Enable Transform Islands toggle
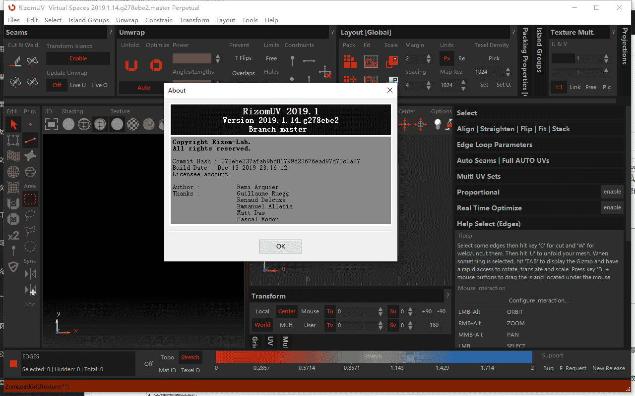 tap(78, 58)
